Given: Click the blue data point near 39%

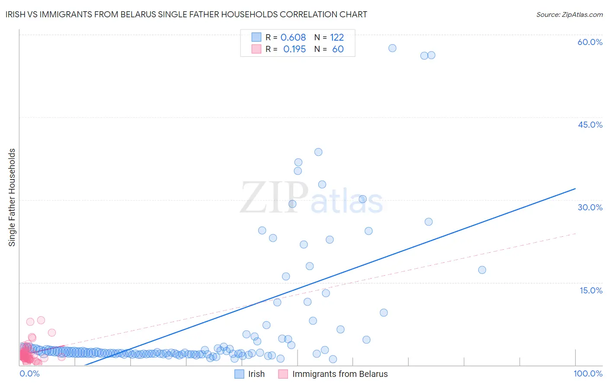Looking at the screenshot, I should pos(318,152).
